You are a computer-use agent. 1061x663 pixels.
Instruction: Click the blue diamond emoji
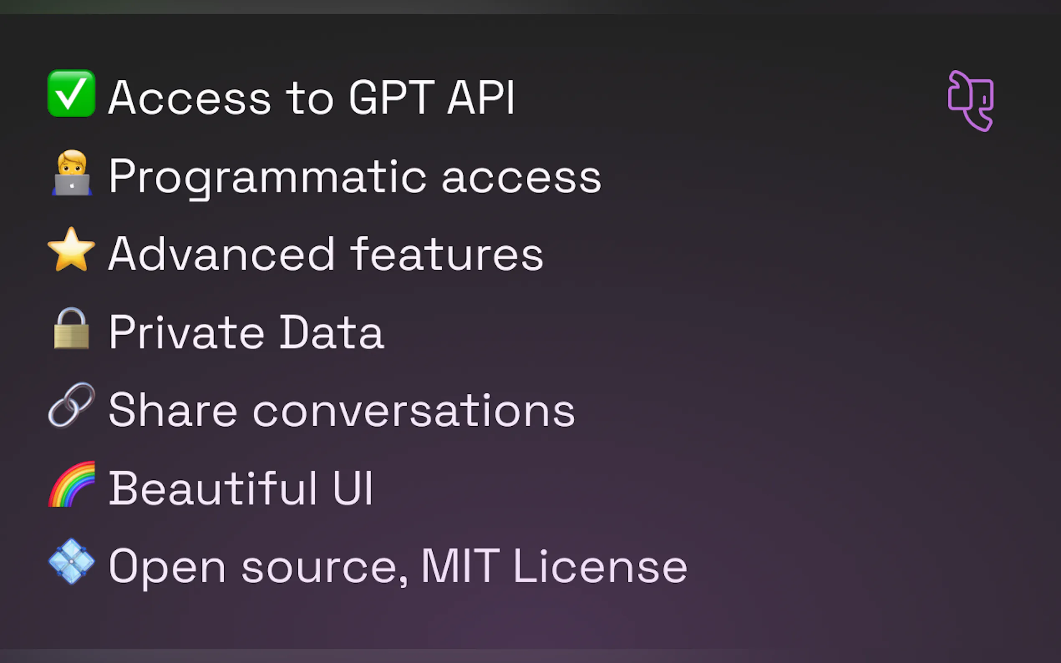point(71,561)
